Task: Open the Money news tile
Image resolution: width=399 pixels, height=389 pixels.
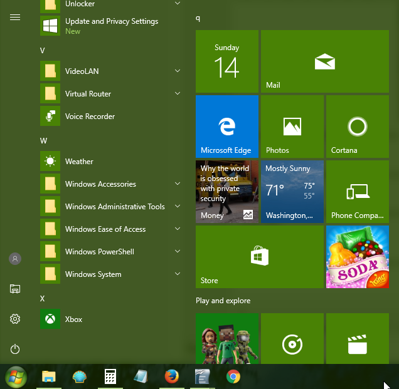Action: tap(227, 192)
